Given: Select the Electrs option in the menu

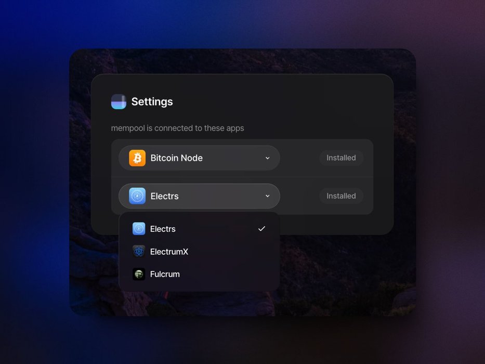Looking at the screenshot, I should 163,229.
